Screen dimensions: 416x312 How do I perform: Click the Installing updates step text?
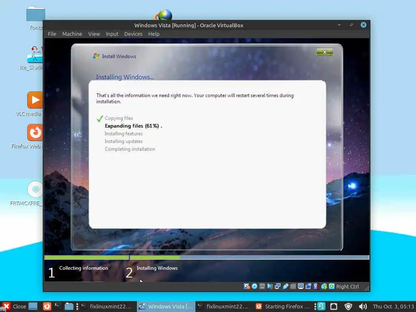pos(123,141)
